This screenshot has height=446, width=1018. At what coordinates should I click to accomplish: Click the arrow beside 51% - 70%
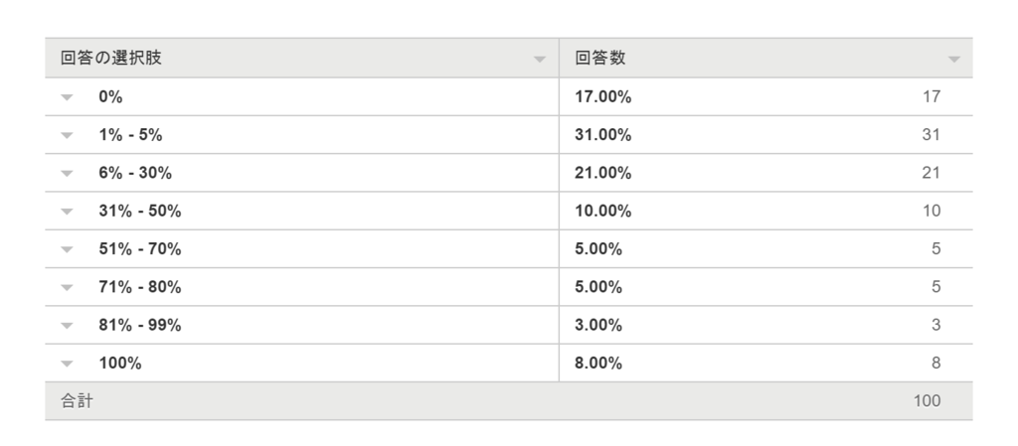(67, 249)
